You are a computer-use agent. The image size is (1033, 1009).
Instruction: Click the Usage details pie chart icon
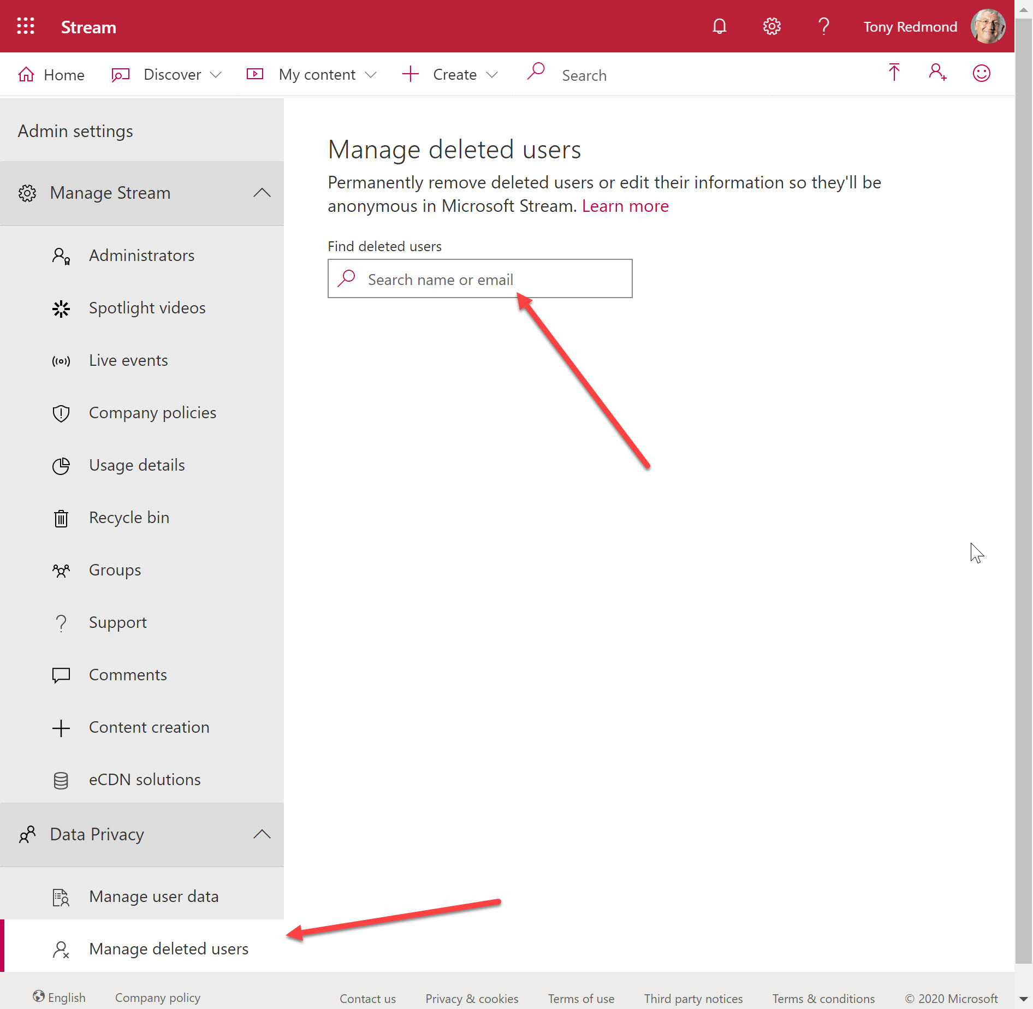61,466
